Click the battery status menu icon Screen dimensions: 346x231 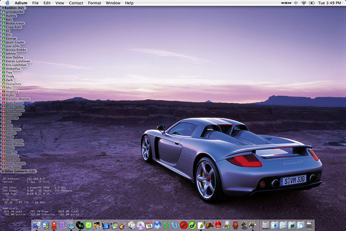311,3
